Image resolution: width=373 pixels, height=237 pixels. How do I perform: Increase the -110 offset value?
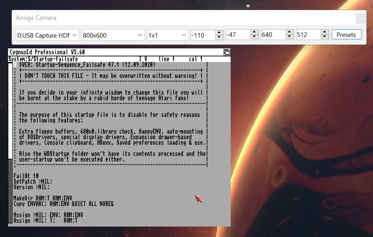219,33
